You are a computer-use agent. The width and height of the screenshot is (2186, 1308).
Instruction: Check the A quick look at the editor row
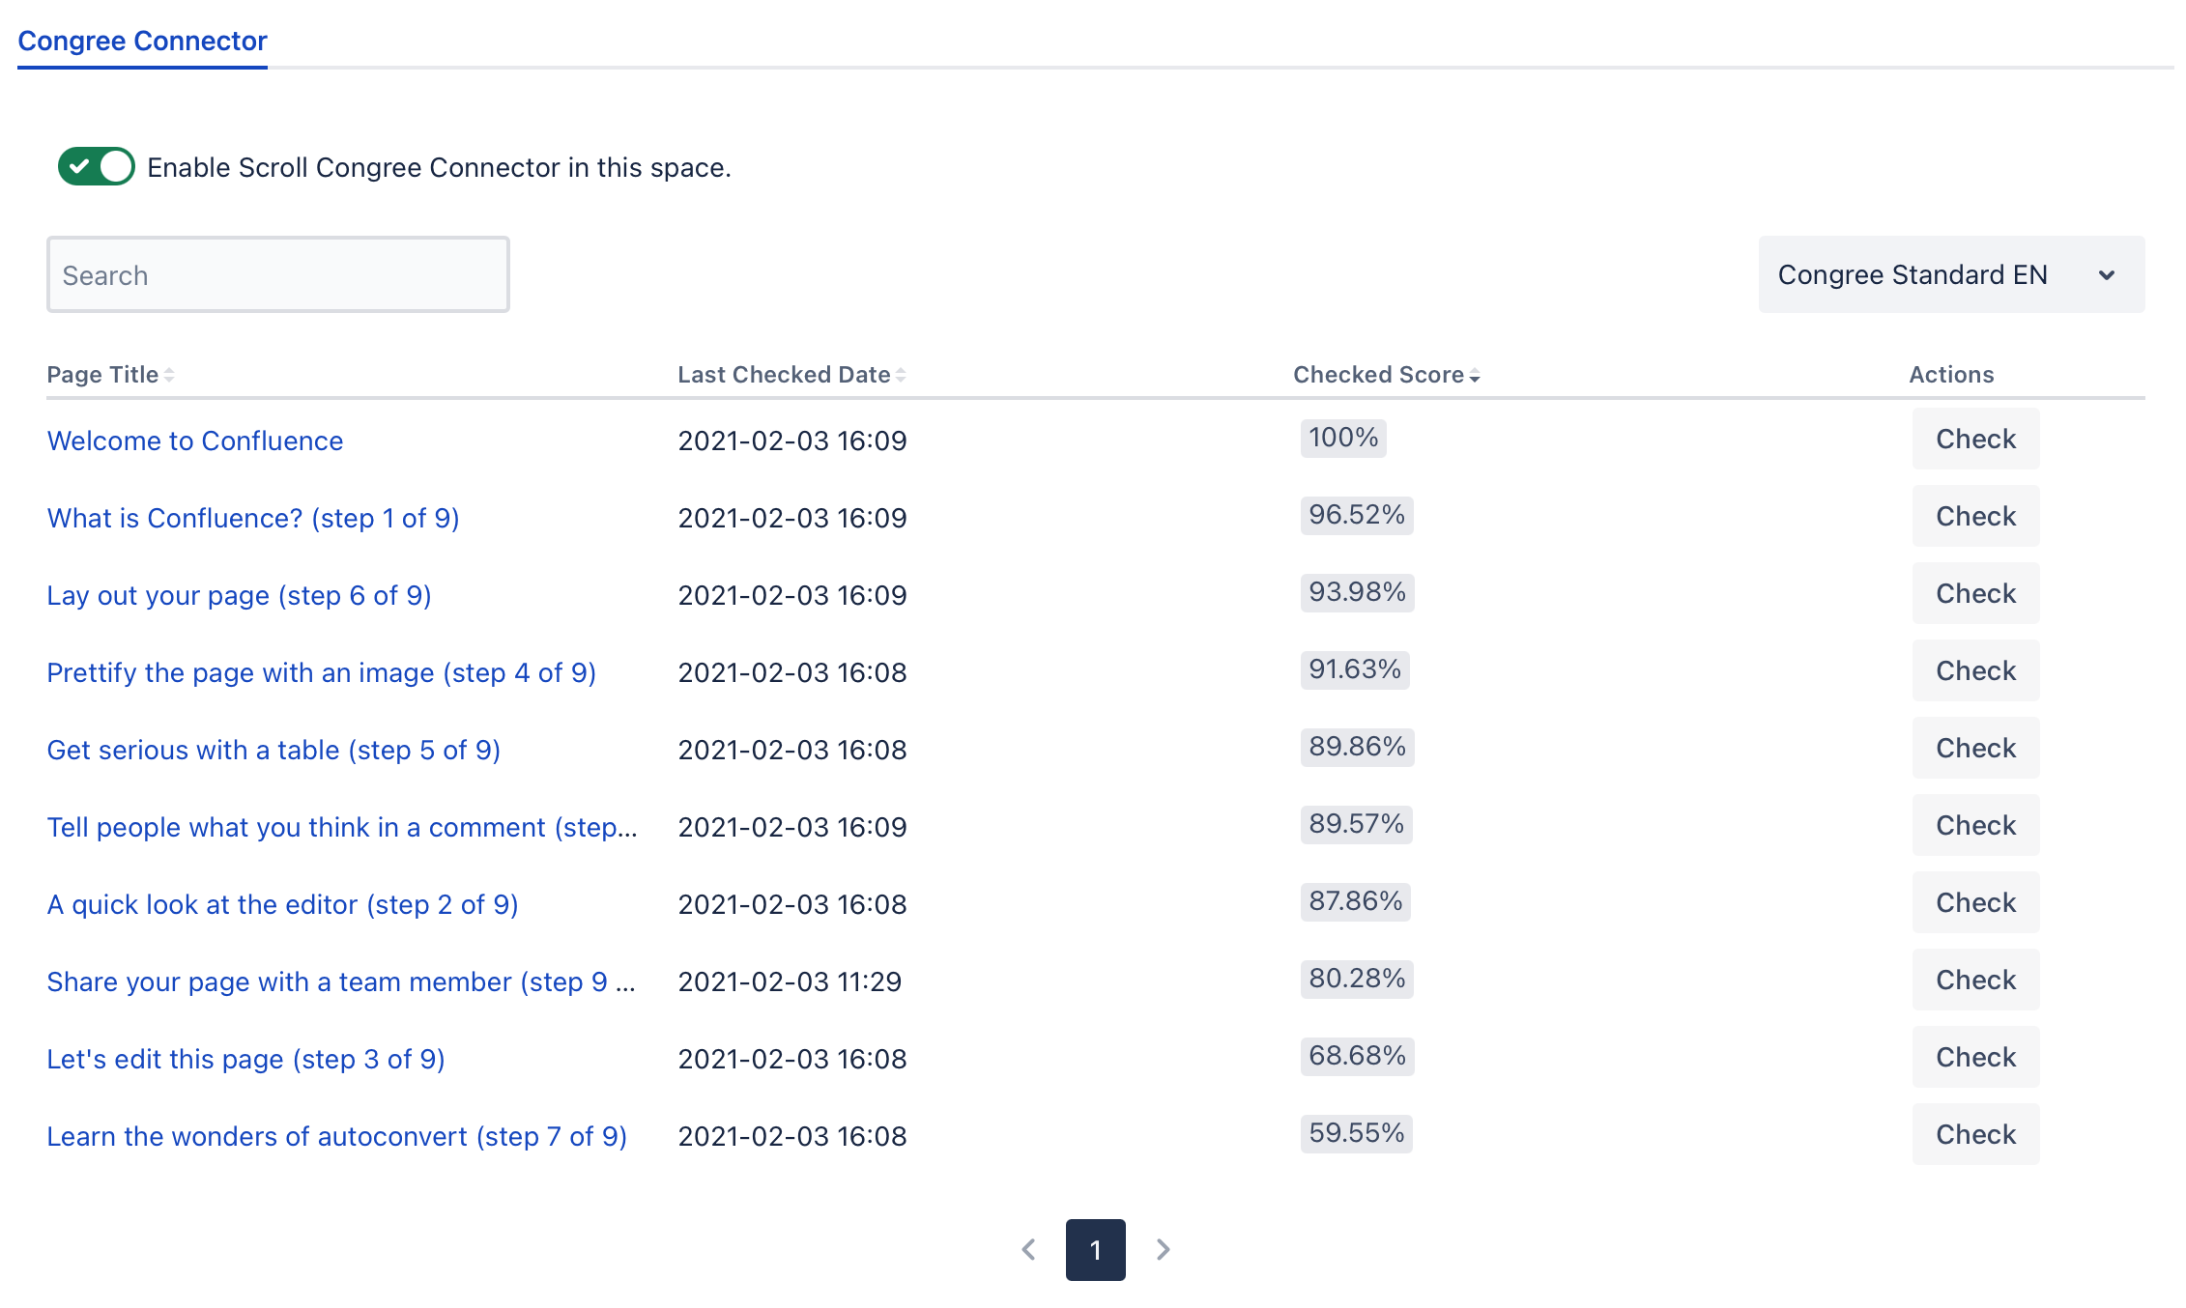1975,902
